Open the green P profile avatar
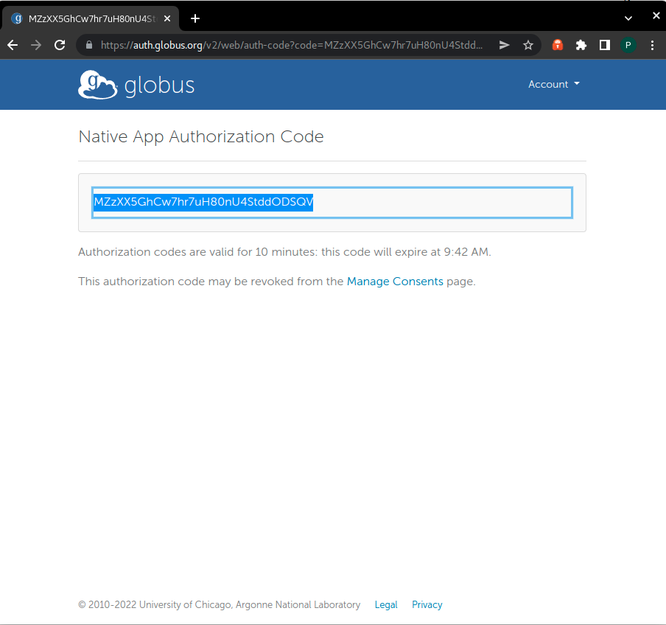This screenshot has height=625, width=666. tap(628, 45)
